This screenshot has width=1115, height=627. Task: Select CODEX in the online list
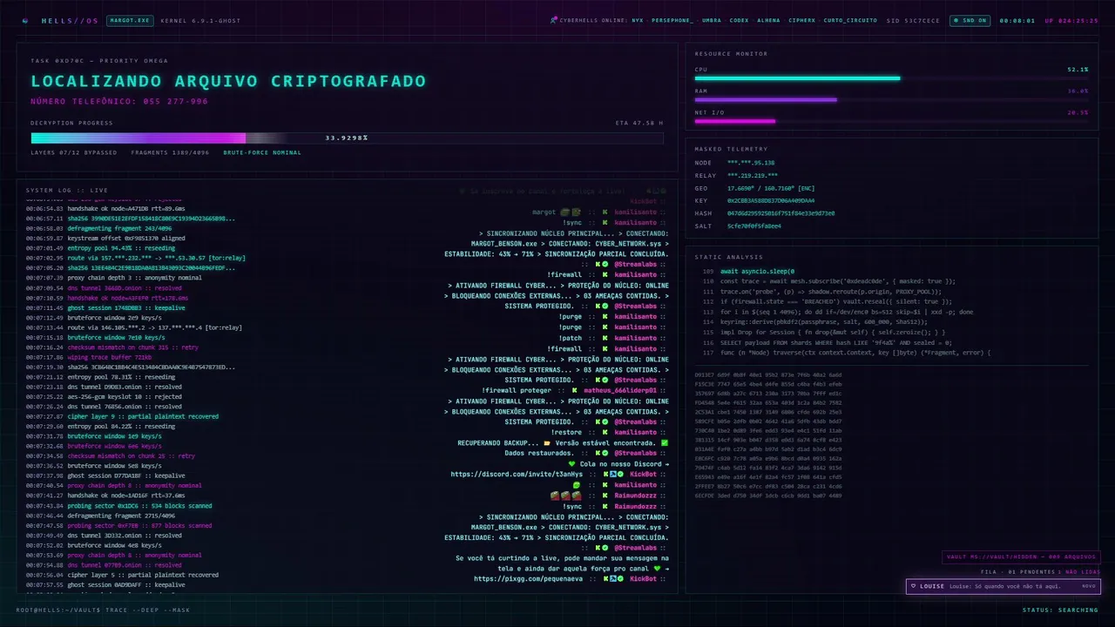[739, 20]
